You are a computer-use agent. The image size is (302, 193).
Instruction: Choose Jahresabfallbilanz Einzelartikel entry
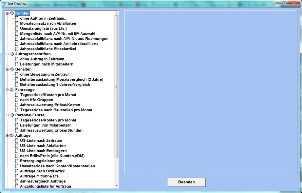coord(48,49)
